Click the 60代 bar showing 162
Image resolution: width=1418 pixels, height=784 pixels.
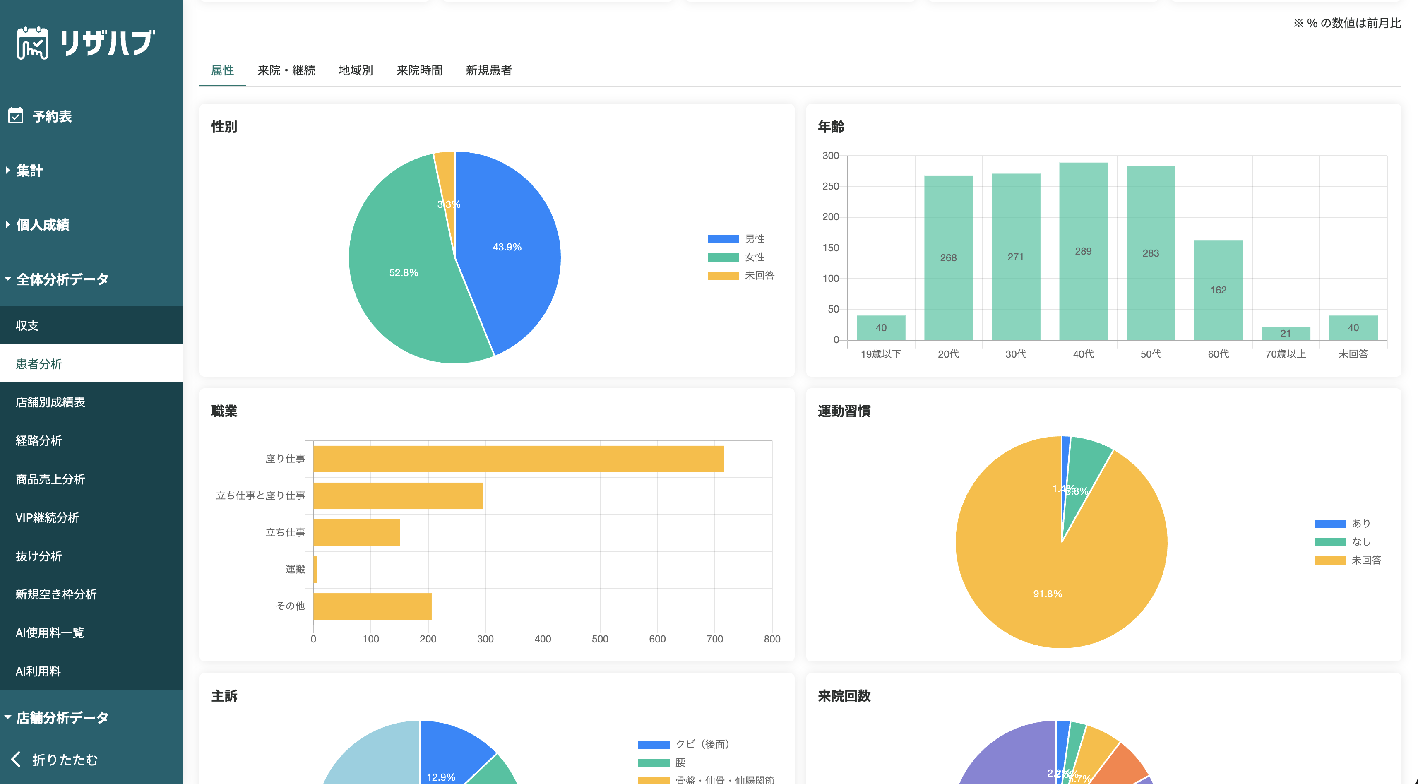pos(1218,290)
